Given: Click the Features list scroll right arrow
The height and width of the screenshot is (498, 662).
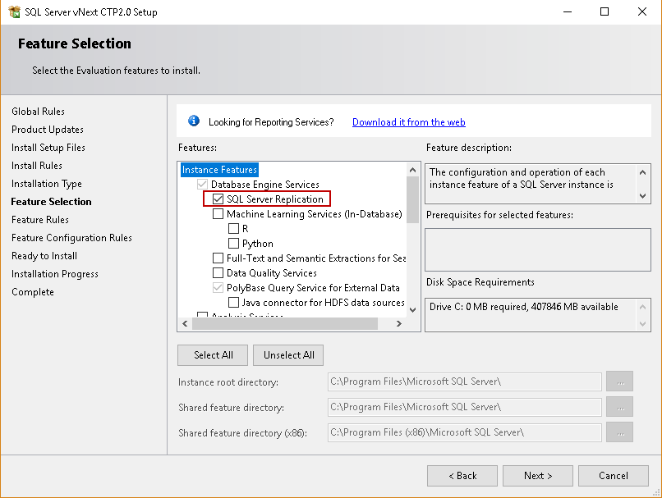Looking at the screenshot, I should tap(399, 323).
